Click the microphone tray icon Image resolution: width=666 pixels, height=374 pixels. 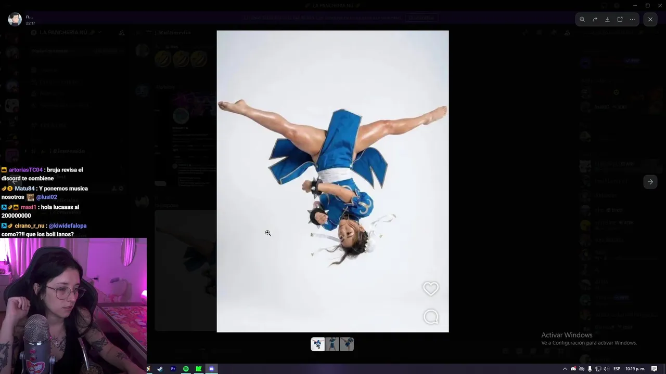590,369
